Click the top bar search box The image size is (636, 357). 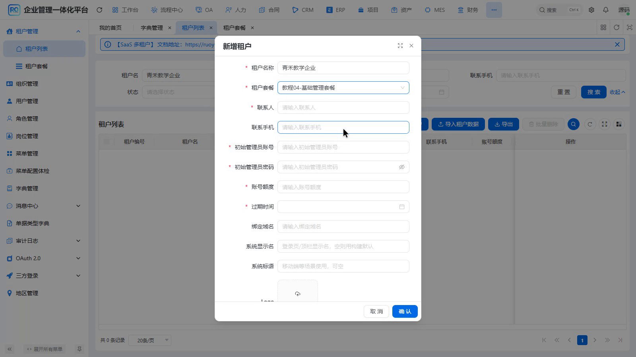pyautogui.click(x=560, y=10)
